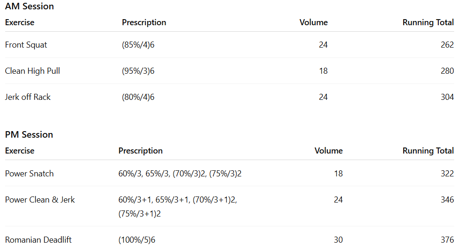Click the AM Session heading

pos(29,7)
